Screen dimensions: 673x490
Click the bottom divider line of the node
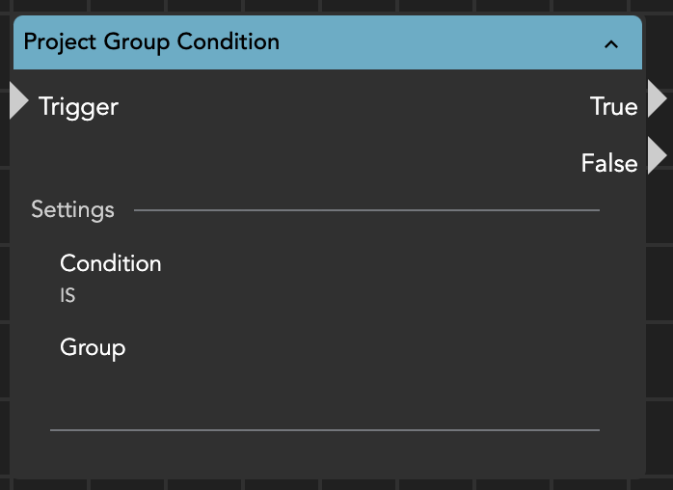click(324, 429)
